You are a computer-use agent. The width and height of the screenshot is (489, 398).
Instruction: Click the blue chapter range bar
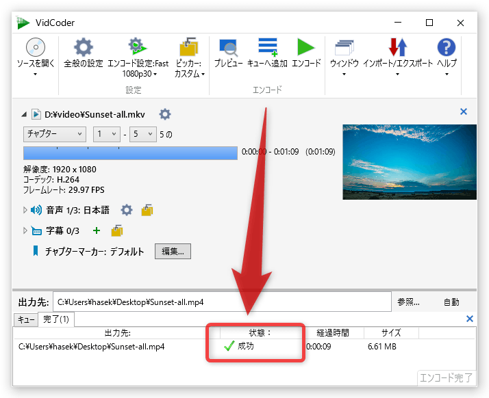click(x=130, y=153)
